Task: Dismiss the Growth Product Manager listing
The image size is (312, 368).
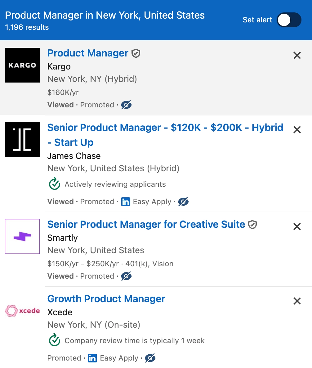Action: click(297, 301)
